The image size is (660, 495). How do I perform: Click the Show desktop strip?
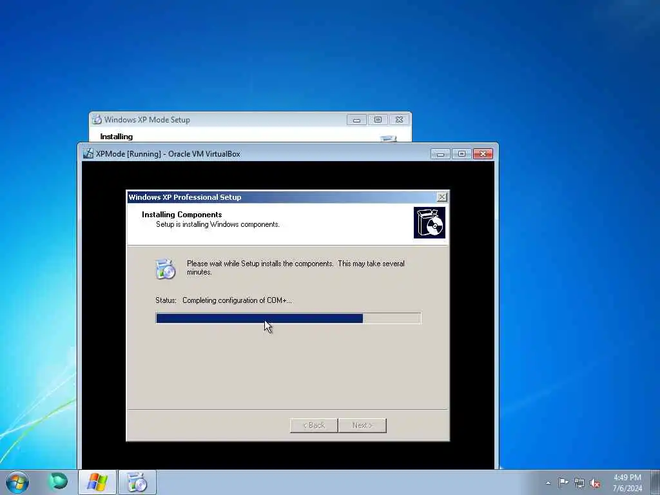pyautogui.click(x=655, y=482)
